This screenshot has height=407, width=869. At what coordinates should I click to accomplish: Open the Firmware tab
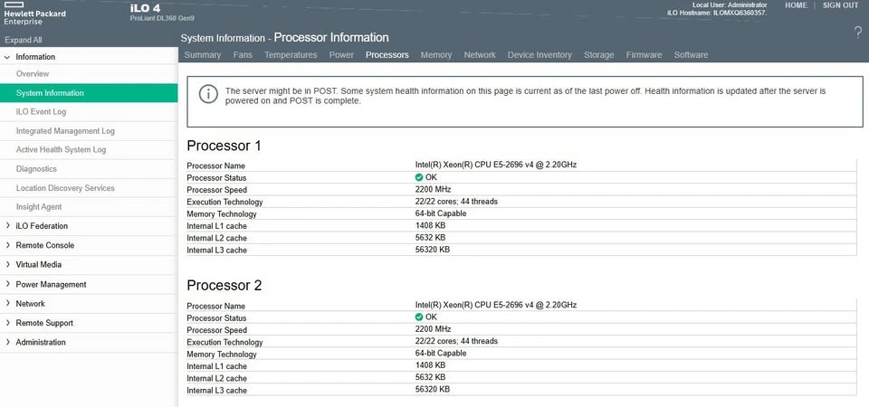[644, 55]
